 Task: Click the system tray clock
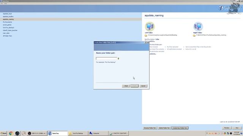pyautogui.click(x=237, y=133)
